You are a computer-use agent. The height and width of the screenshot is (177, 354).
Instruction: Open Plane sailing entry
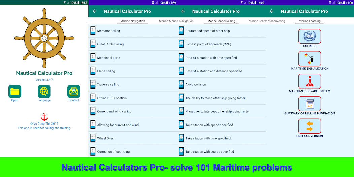pyautogui.click(x=133, y=71)
